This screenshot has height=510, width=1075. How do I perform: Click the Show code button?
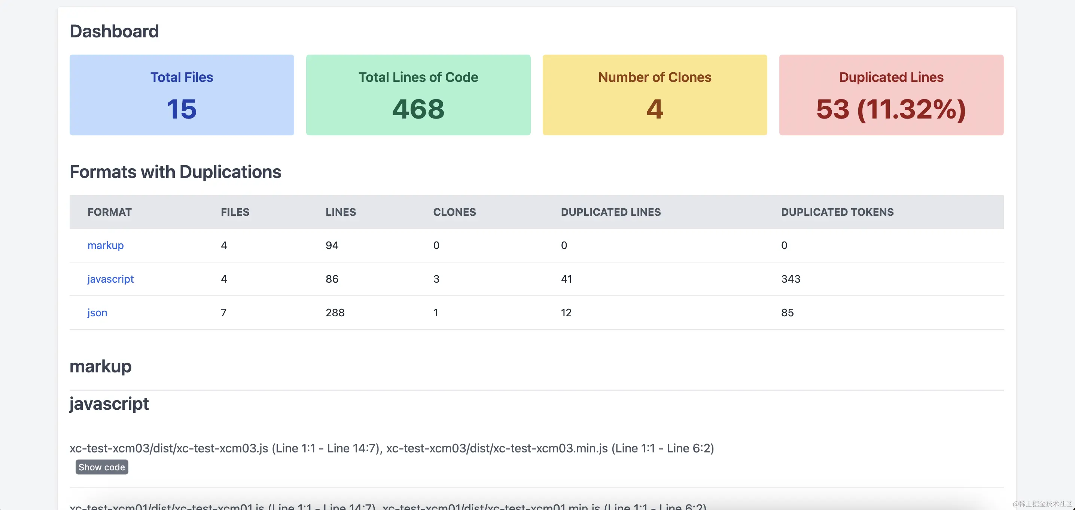pyautogui.click(x=102, y=467)
